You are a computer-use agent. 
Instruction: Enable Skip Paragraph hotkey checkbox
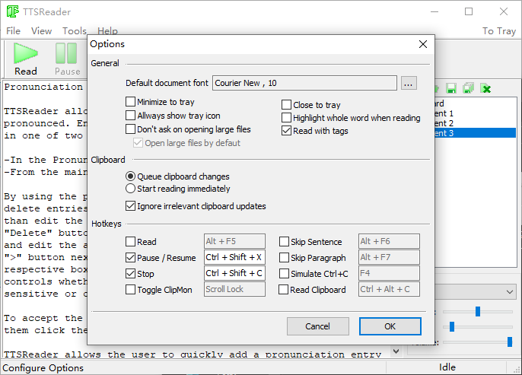(284, 257)
